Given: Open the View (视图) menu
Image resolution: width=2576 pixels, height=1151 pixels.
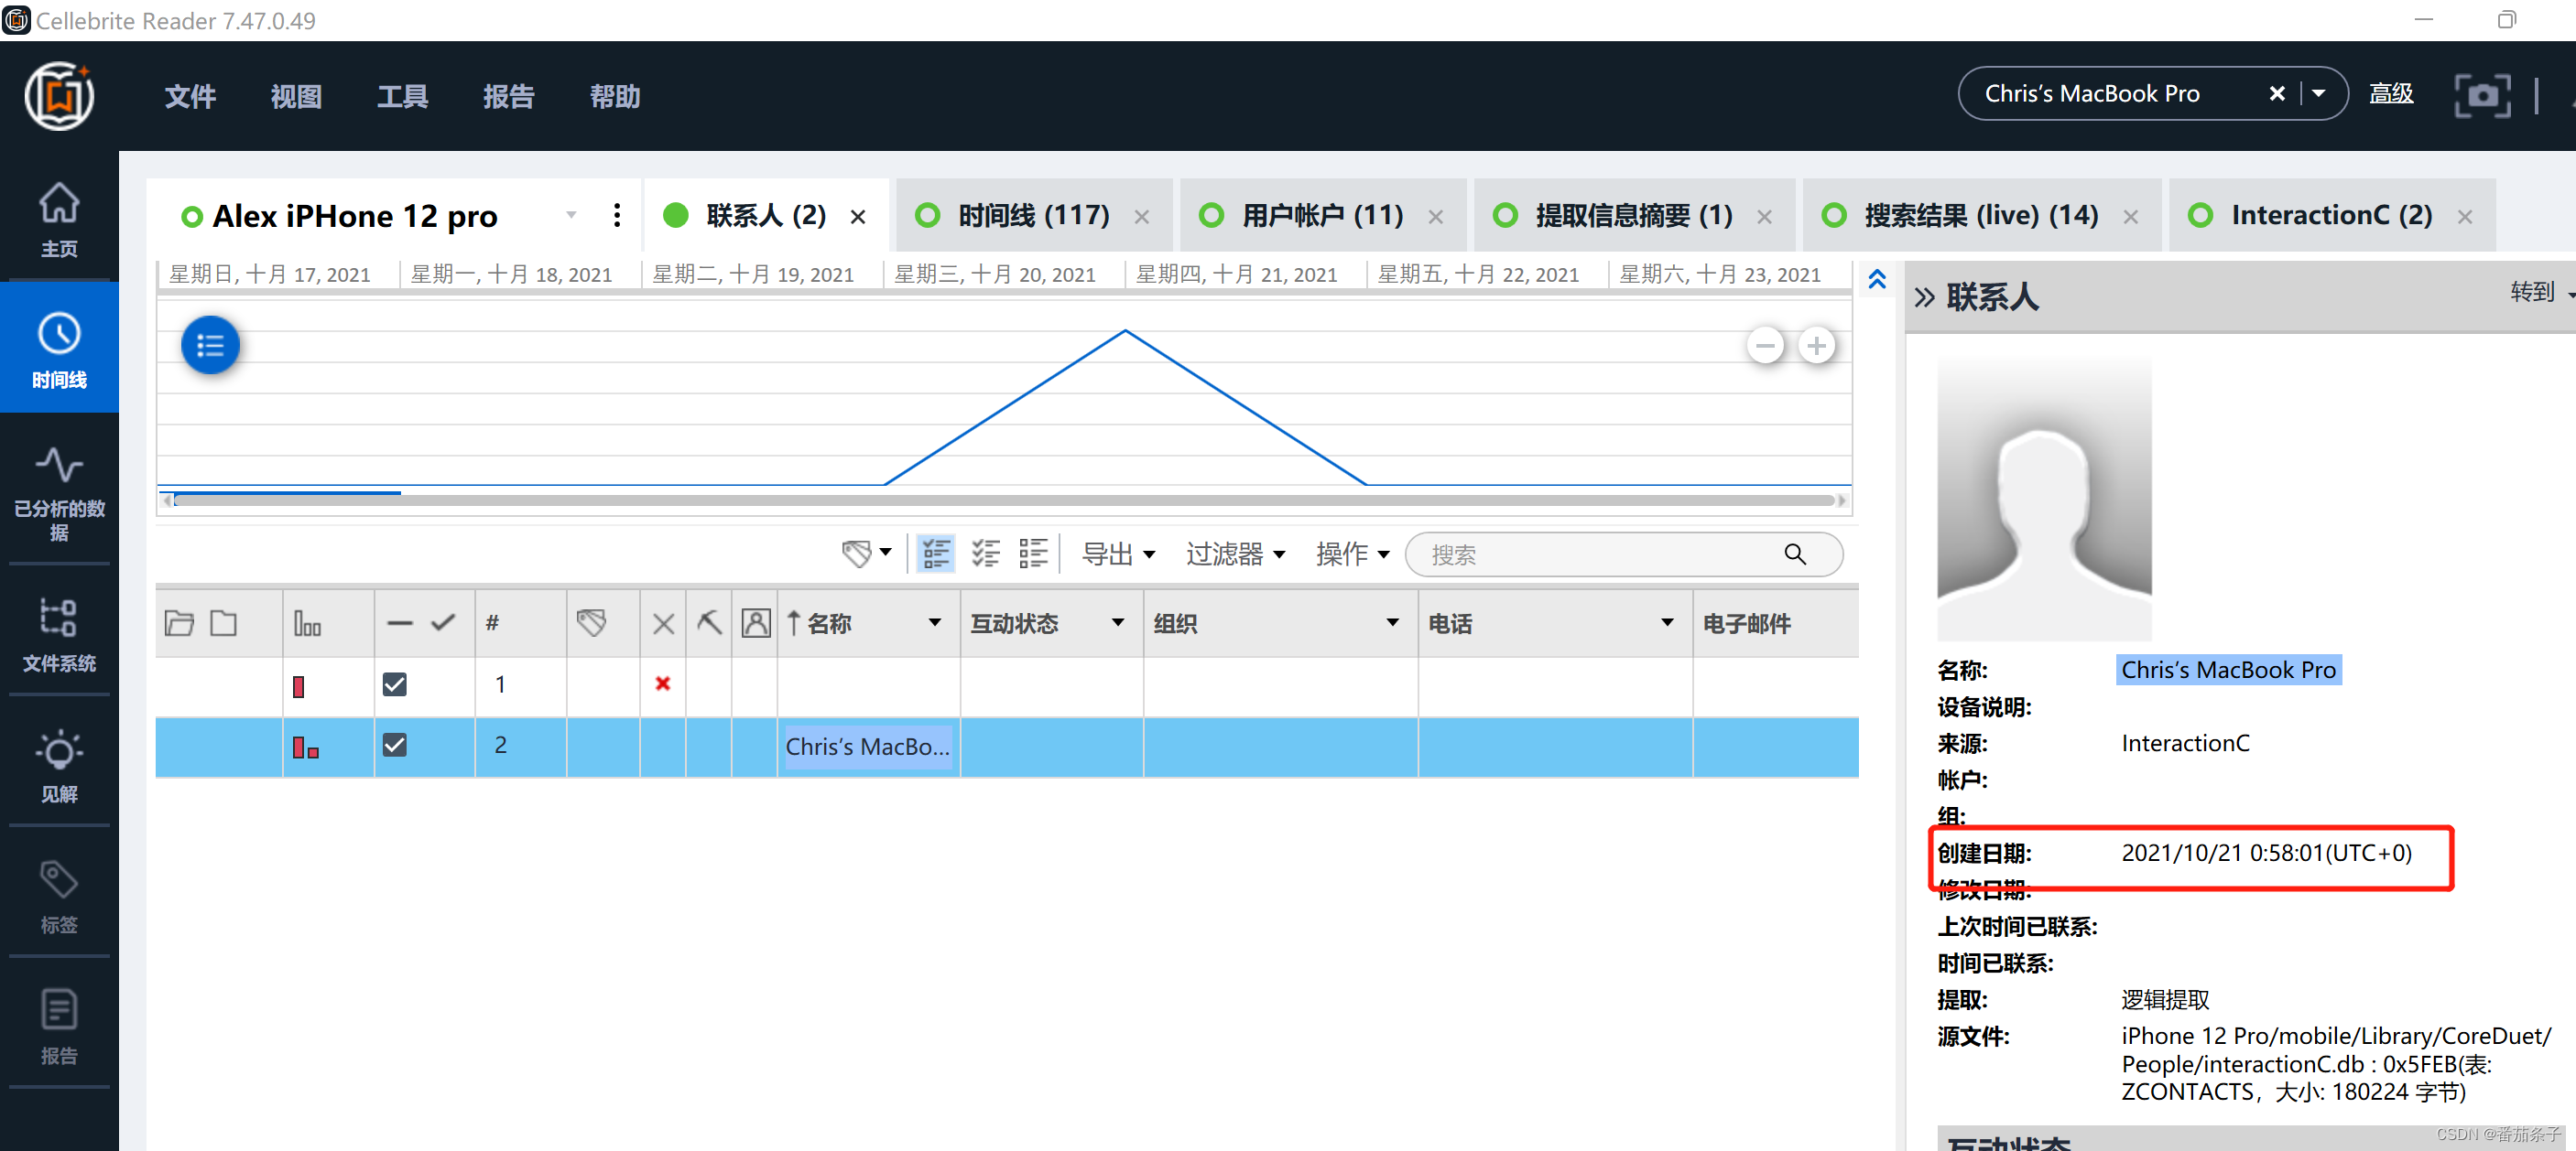Looking at the screenshot, I should coord(296,96).
